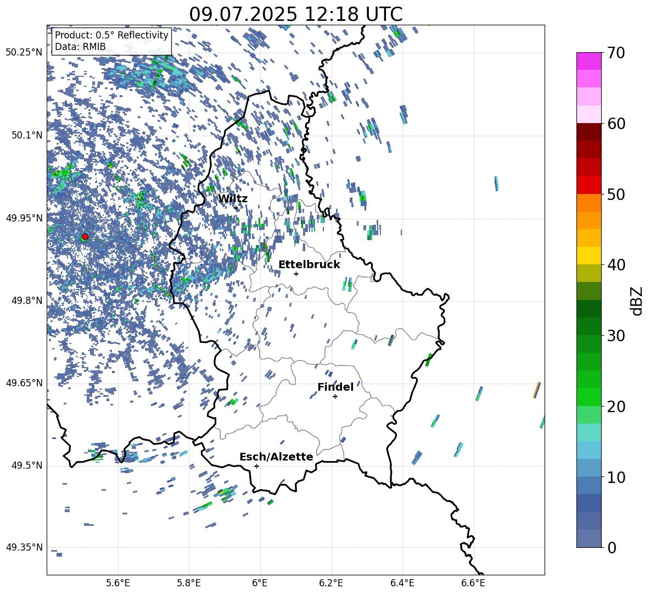Click the colorbar tick label 0

pyautogui.click(x=612, y=547)
